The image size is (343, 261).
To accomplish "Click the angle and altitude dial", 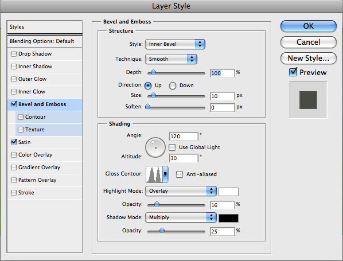I will (x=155, y=147).
